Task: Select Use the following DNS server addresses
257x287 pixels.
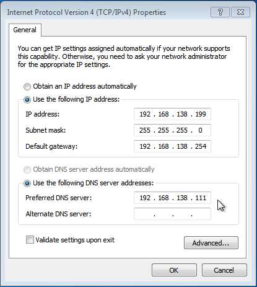Action: 27,183
